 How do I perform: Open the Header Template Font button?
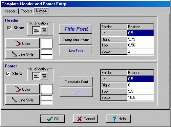(x=75, y=40)
